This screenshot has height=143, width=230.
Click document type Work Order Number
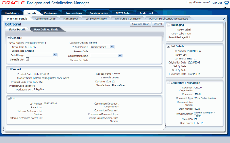coord(205,98)
